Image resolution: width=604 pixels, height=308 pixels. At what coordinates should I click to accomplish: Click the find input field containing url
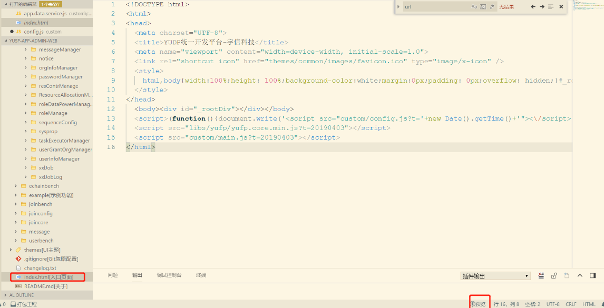(435, 7)
